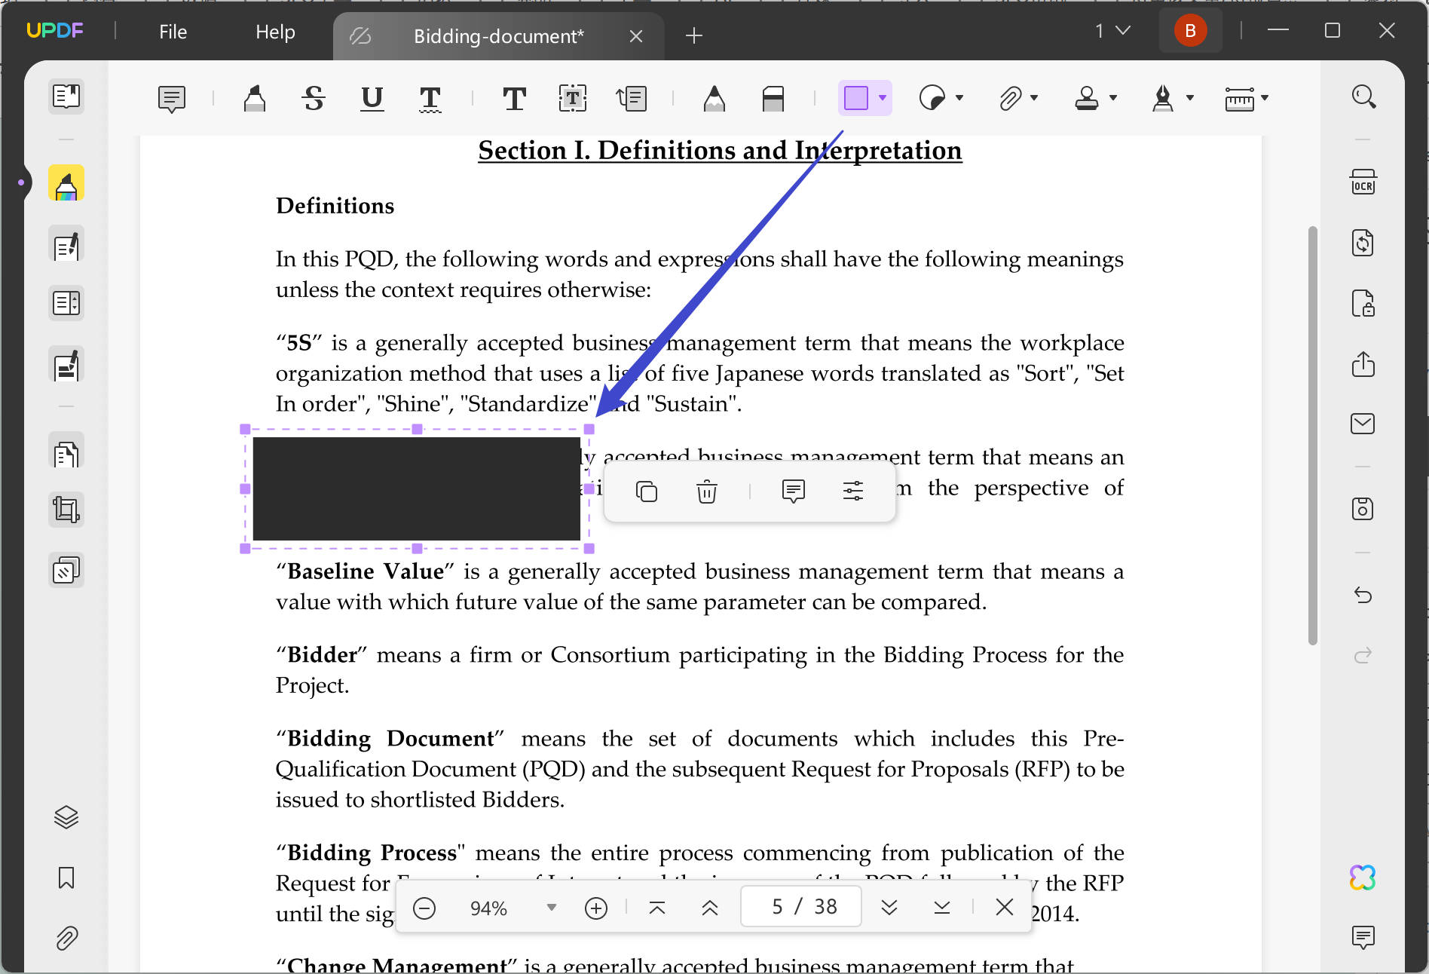The image size is (1429, 974).
Task: Expand the zoom percentage dropdown
Action: [x=552, y=907]
